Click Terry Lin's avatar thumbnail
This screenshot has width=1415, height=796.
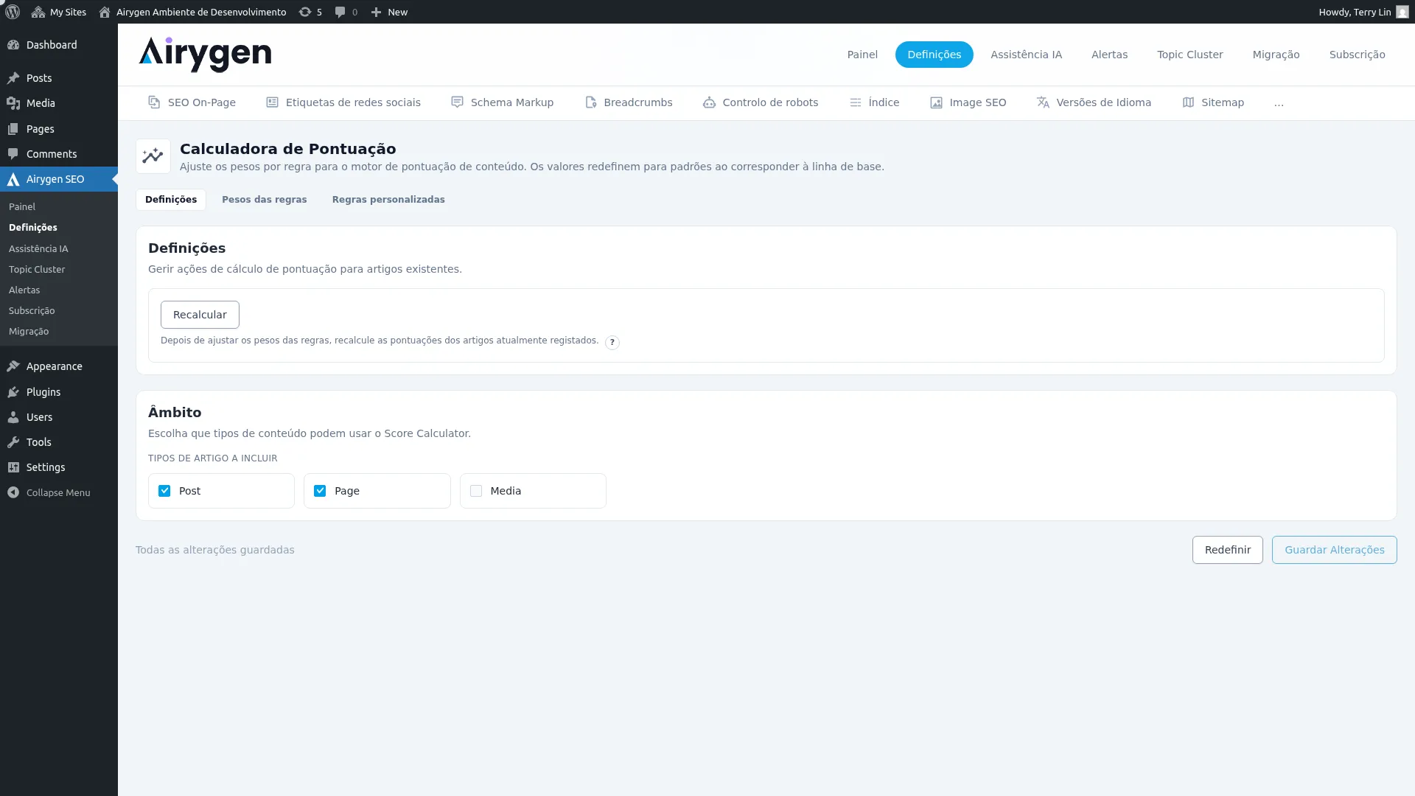click(1402, 12)
